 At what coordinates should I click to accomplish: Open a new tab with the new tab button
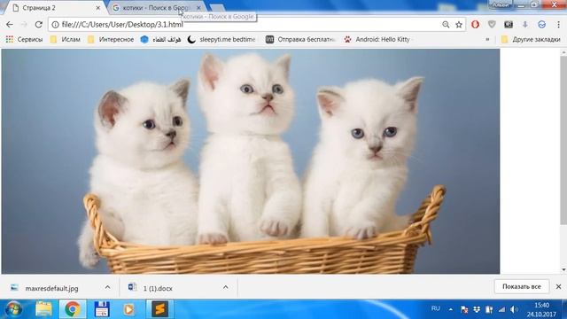(x=217, y=8)
